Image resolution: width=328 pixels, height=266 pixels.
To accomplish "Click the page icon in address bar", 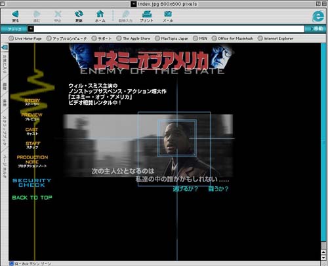I will coord(31,29).
